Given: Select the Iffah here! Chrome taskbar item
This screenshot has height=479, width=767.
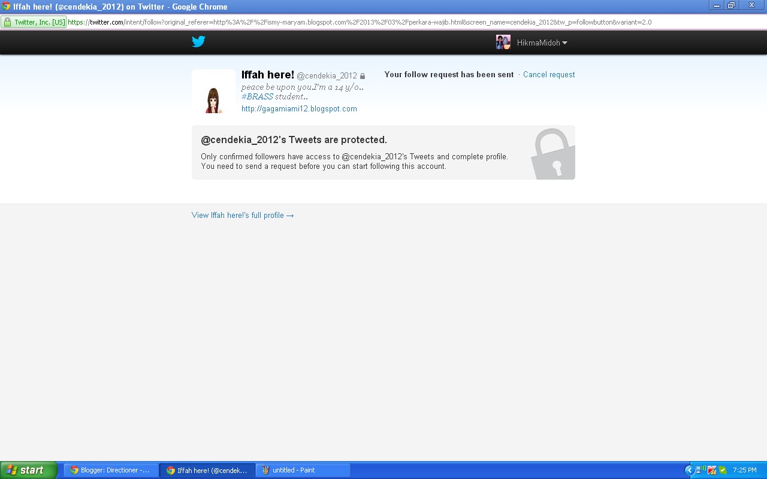Looking at the screenshot, I should tap(207, 470).
